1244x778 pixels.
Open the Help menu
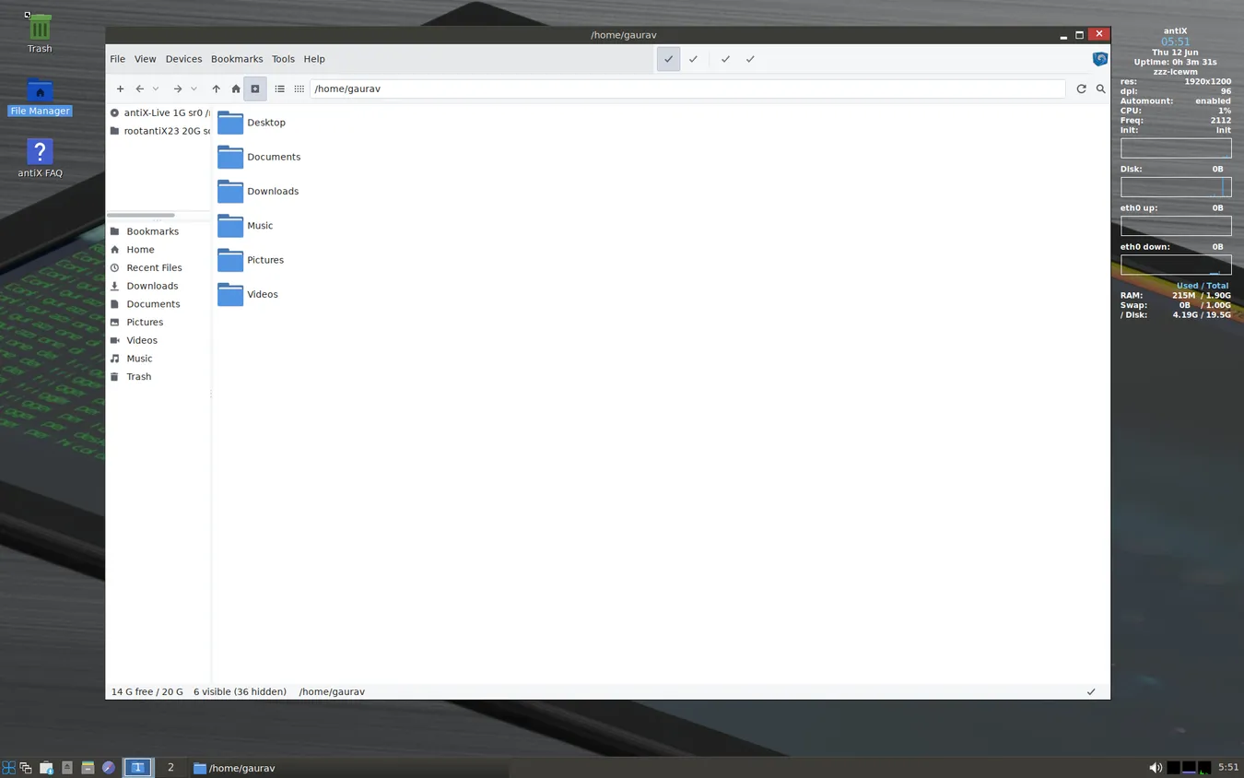click(314, 59)
